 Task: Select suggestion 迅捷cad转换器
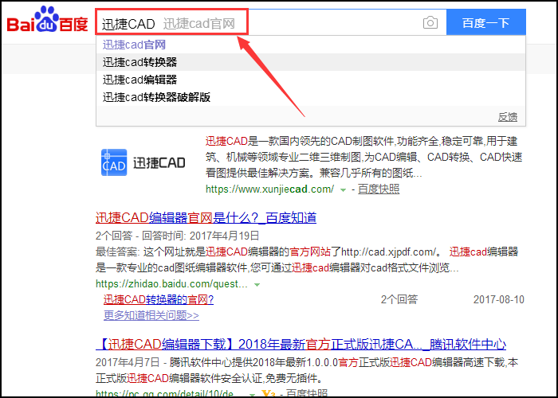point(311,62)
